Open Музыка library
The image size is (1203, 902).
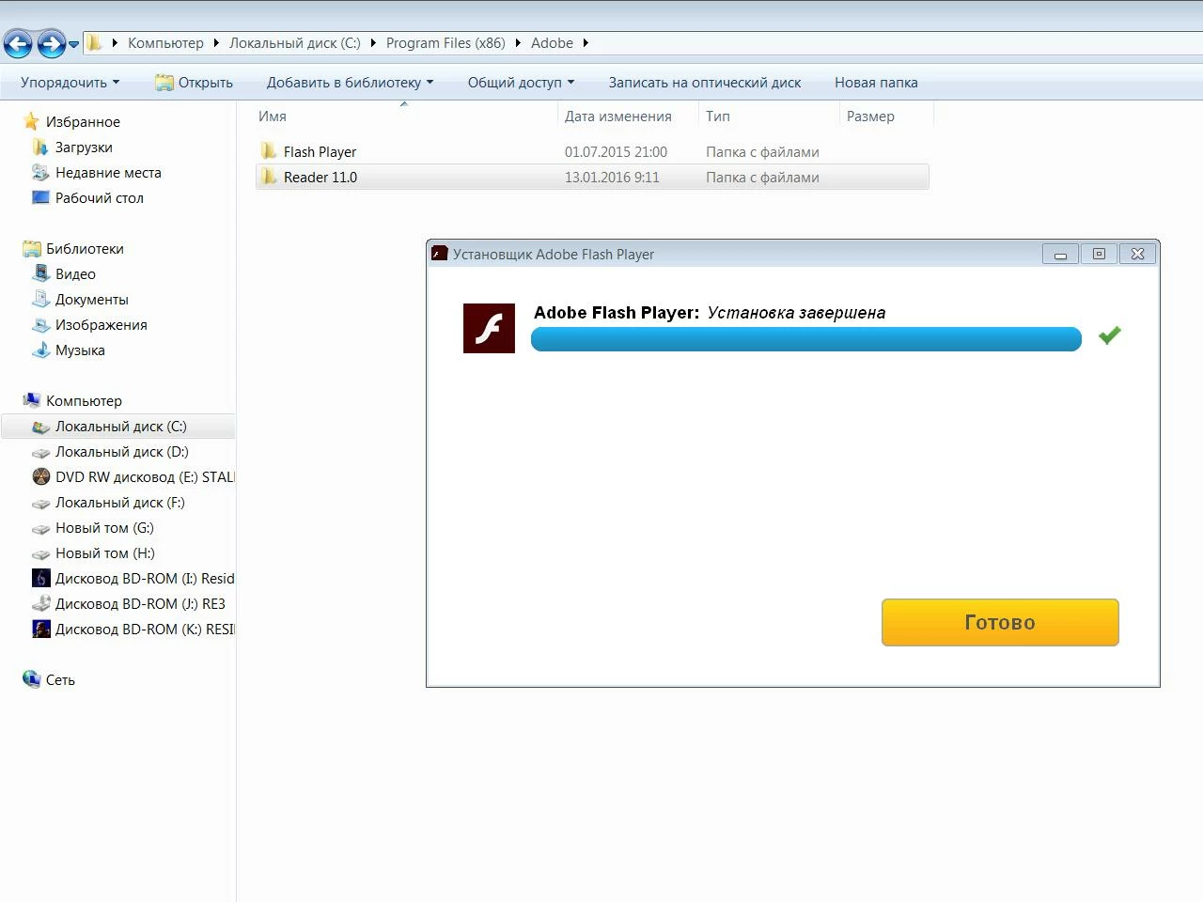pos(80,350)
